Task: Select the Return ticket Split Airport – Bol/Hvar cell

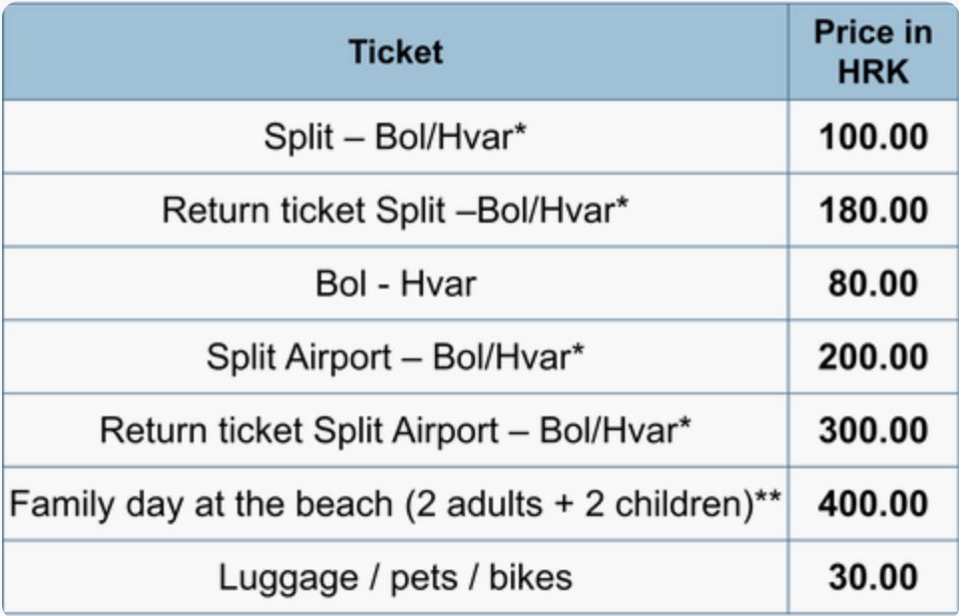Action: pos(395,430)
